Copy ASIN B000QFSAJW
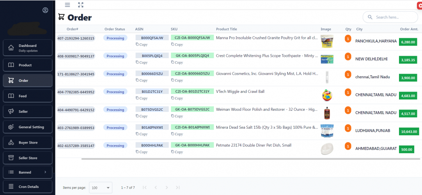 142,44
